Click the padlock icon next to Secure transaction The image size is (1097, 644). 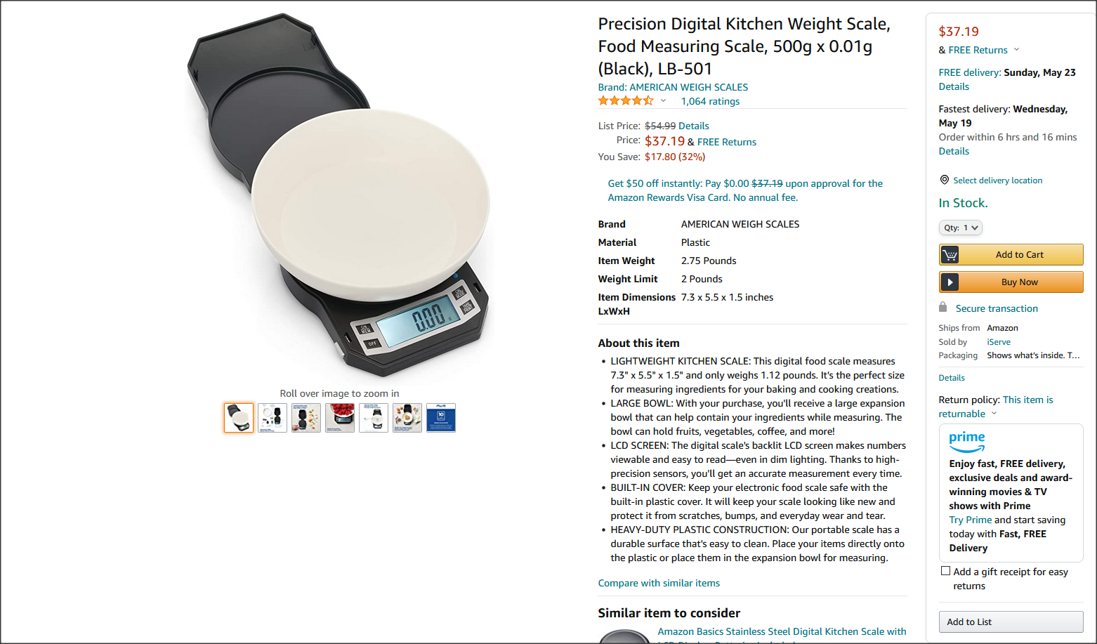coord(943,308)
